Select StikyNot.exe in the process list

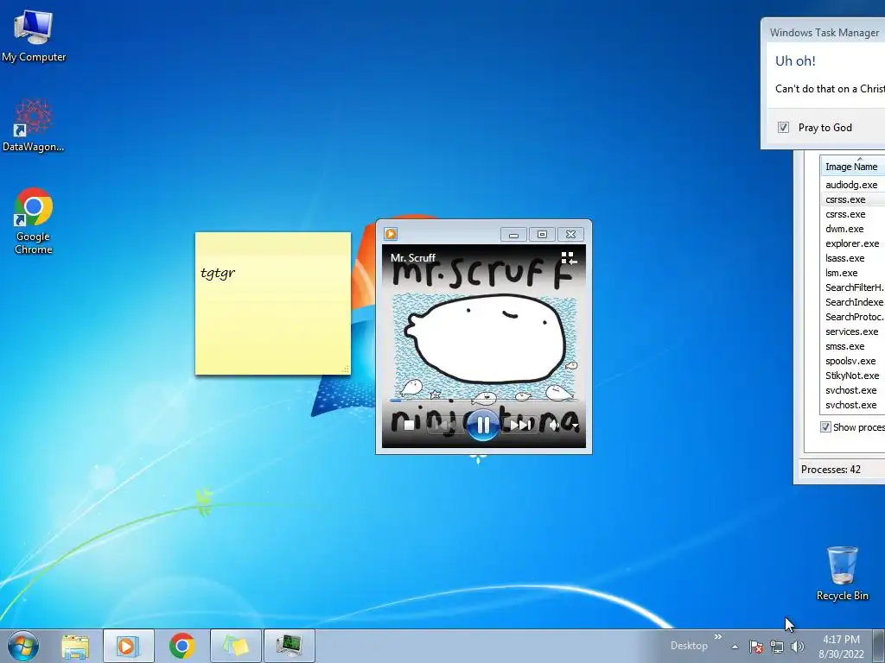[852, 376]
